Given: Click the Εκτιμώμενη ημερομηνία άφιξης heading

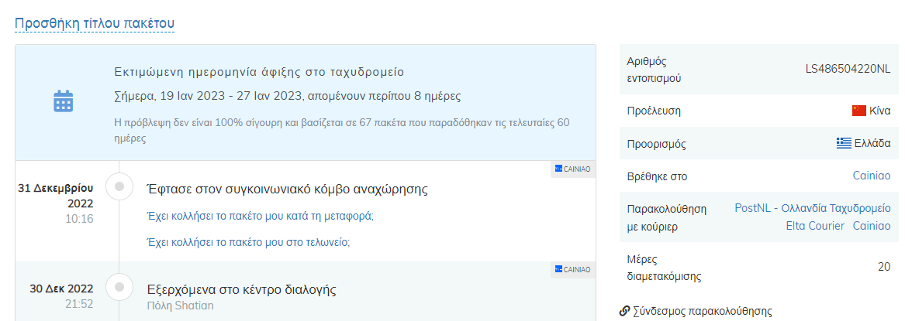Looking at the screenshot, I should pyautogui.click(x=259, y=73).
